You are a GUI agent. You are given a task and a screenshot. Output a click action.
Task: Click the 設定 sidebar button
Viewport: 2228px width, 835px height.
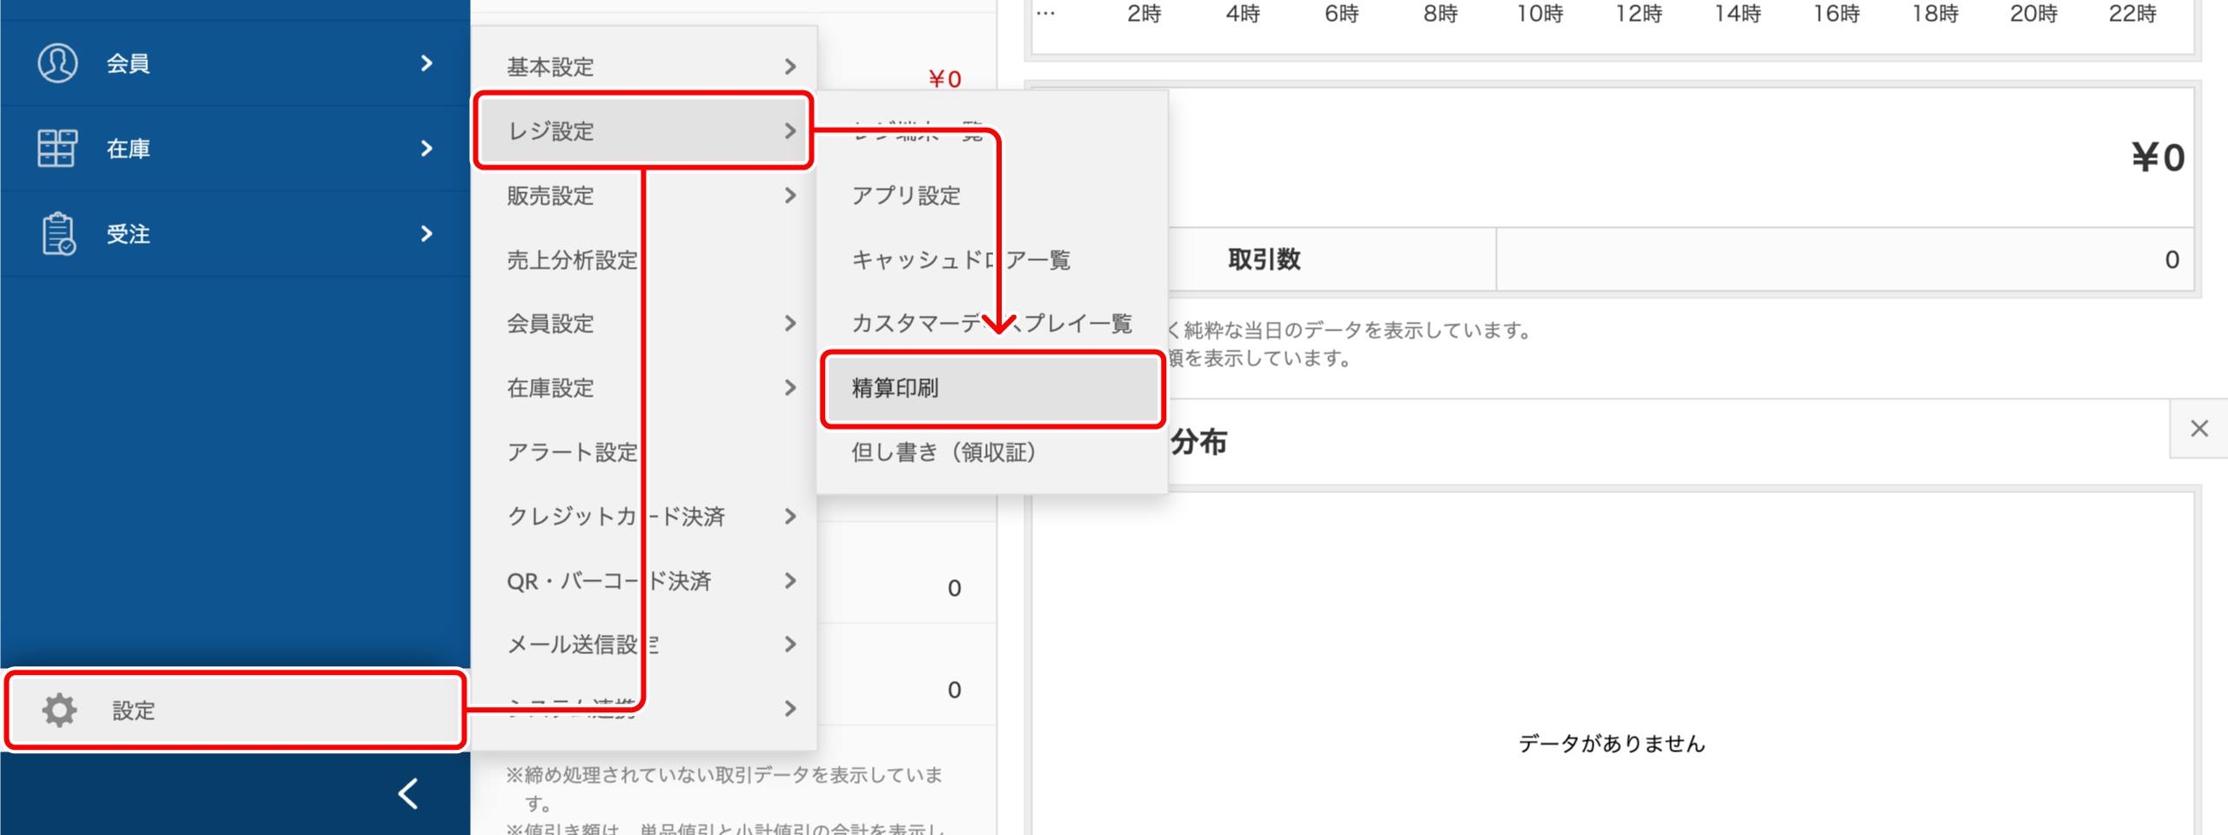[x=235, y=710]
